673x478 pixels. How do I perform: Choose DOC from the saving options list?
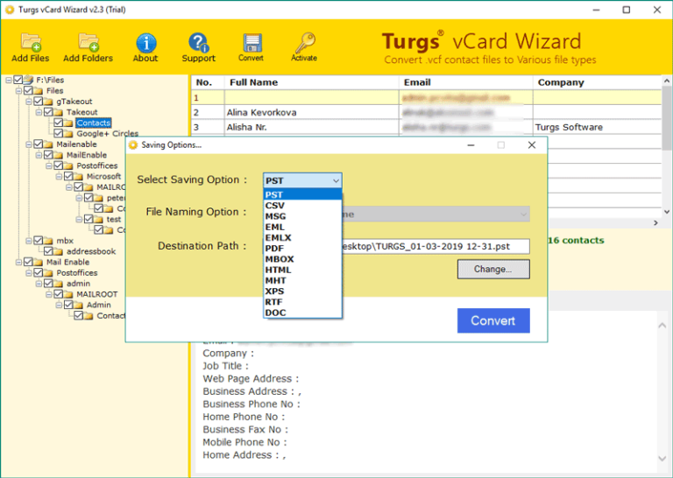302,313
